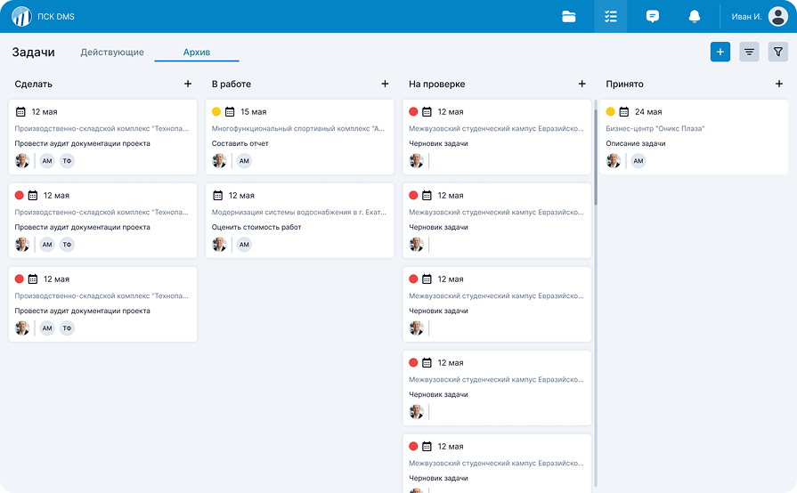Viewport: 797px width, 493px height.
Task: Select the Архив tab
Action: [197, 53]
